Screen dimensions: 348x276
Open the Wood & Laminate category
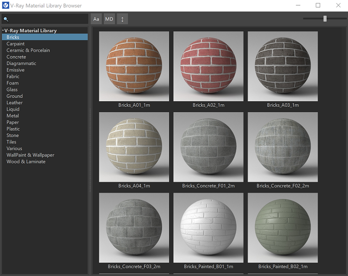[26, 161]
